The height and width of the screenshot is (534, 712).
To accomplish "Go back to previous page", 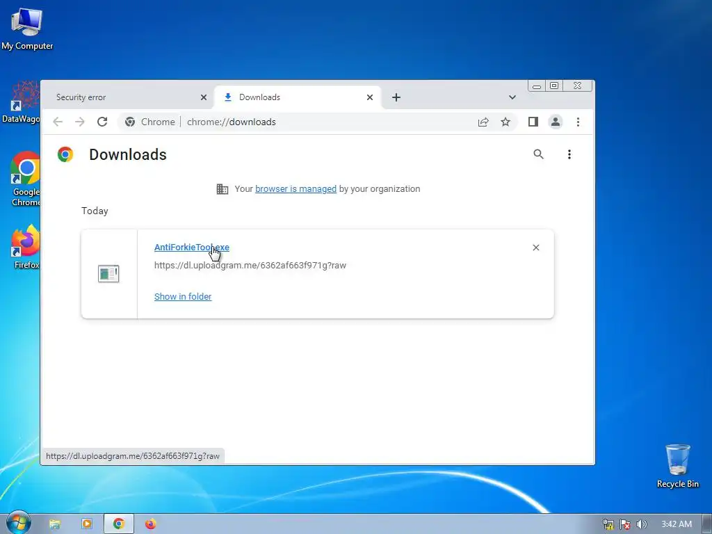I will 58,122.
